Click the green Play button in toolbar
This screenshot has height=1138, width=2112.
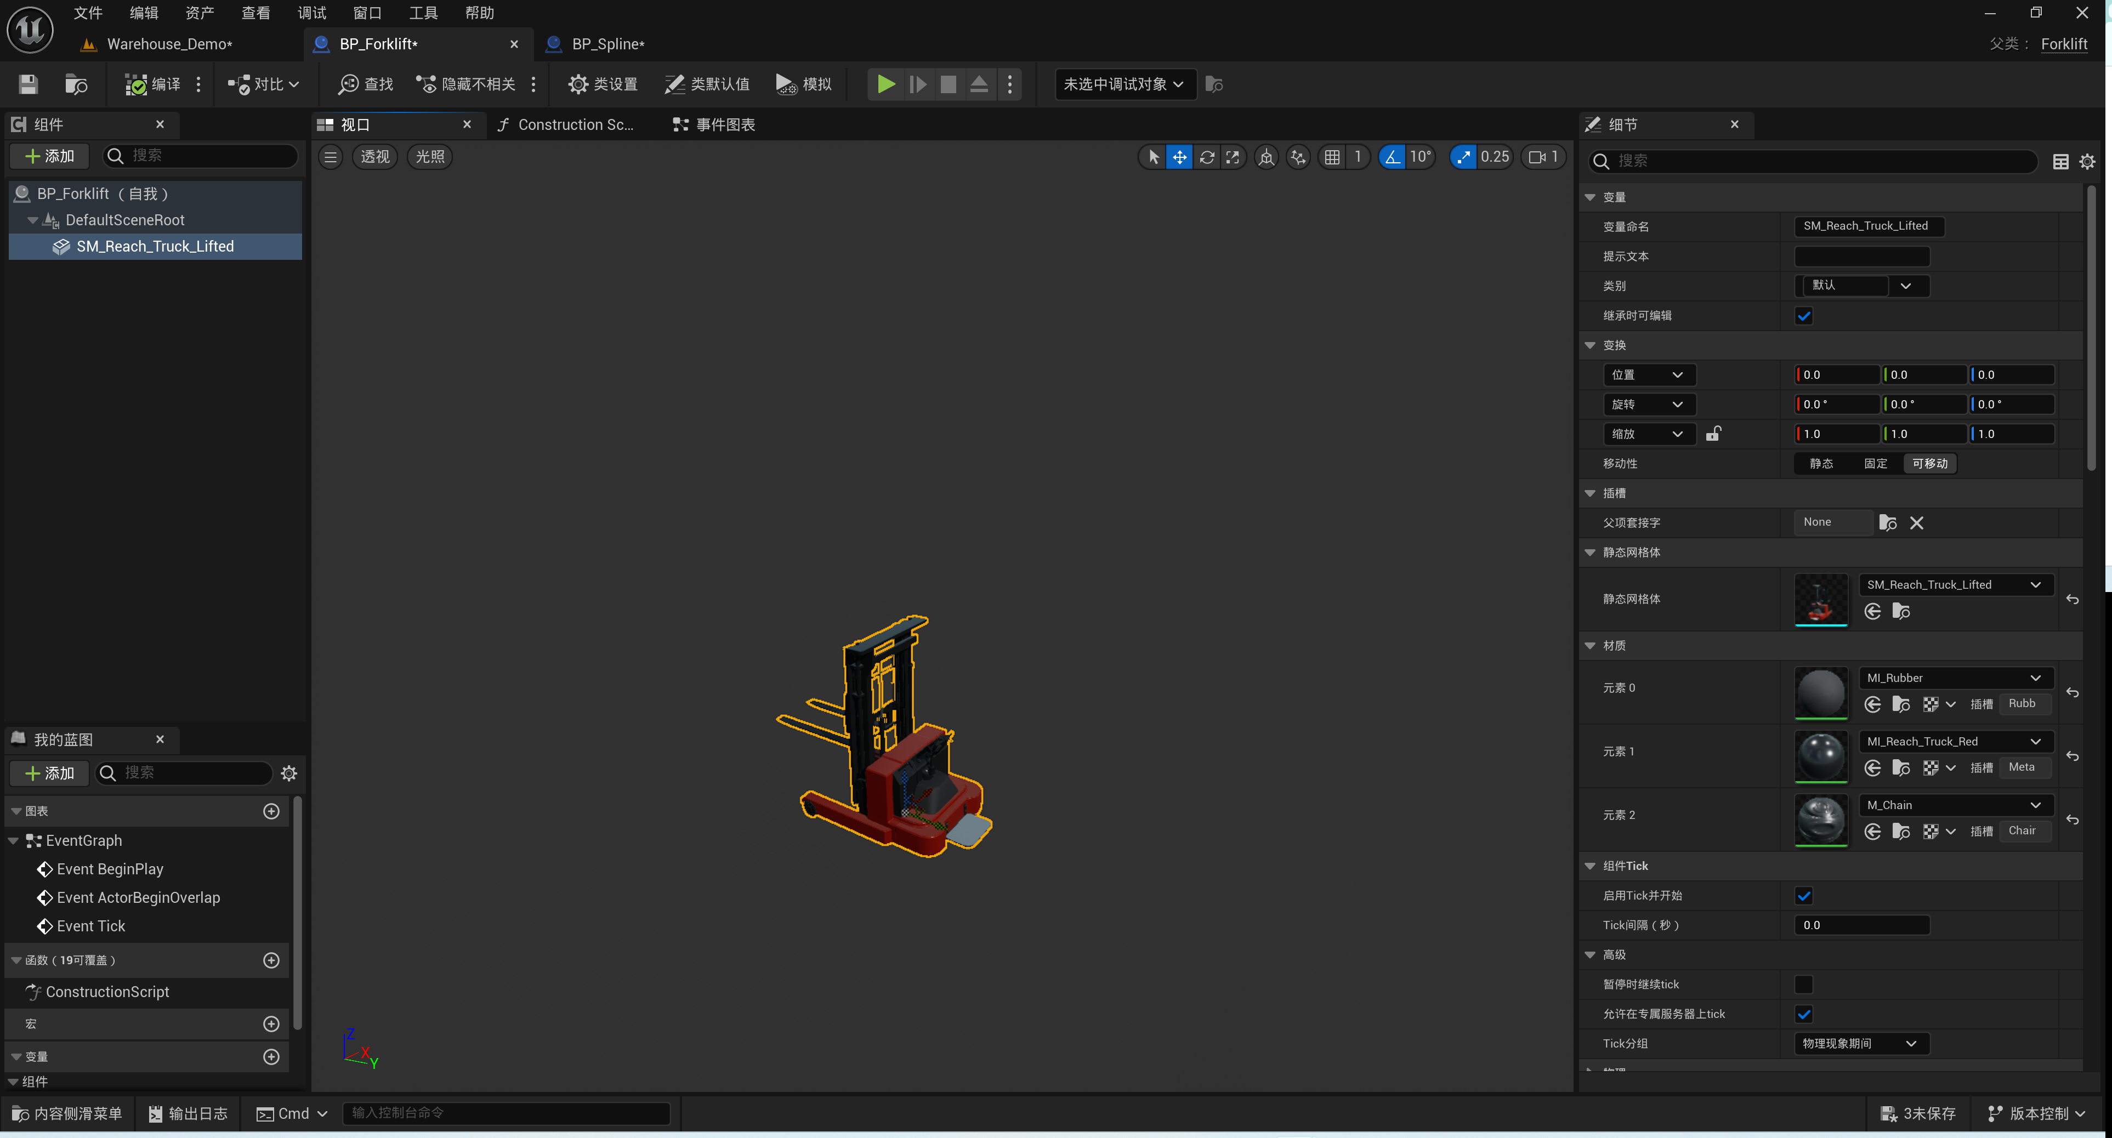tap(885, 84)
